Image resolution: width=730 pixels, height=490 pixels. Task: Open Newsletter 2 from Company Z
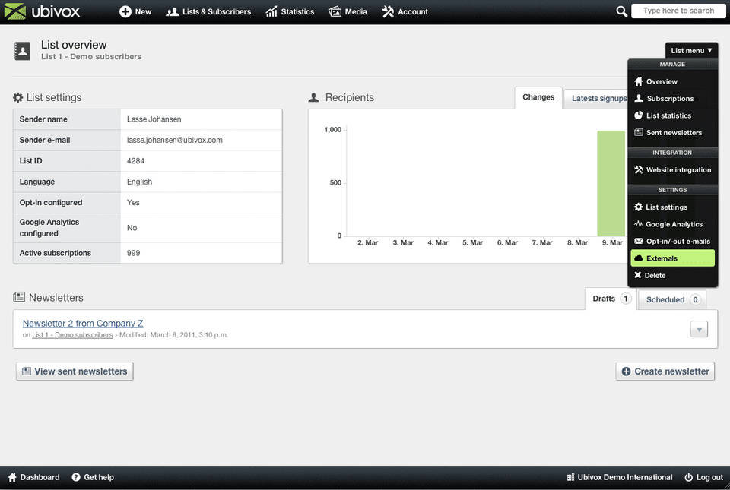pyautogui.click(x=83, y=323)
